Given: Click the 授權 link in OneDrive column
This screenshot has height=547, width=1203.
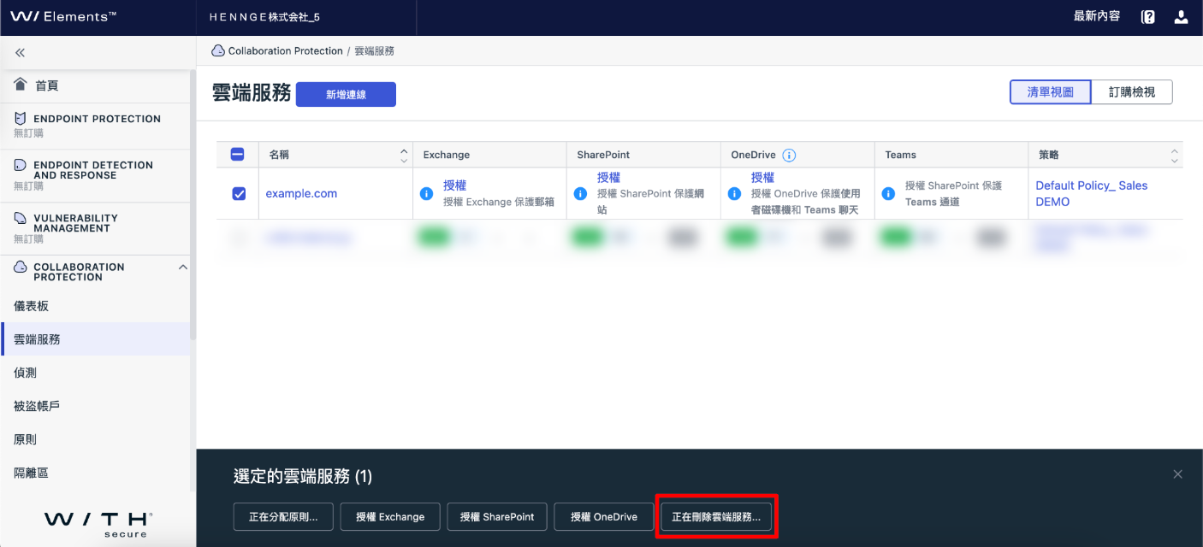Looking at the screenshot, I should pyautogui.click(x=763, y=178).
